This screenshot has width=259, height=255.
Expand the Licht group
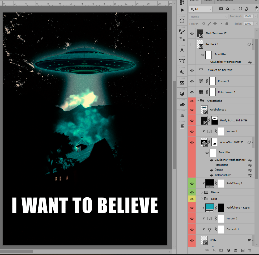(x=202, y=199)
